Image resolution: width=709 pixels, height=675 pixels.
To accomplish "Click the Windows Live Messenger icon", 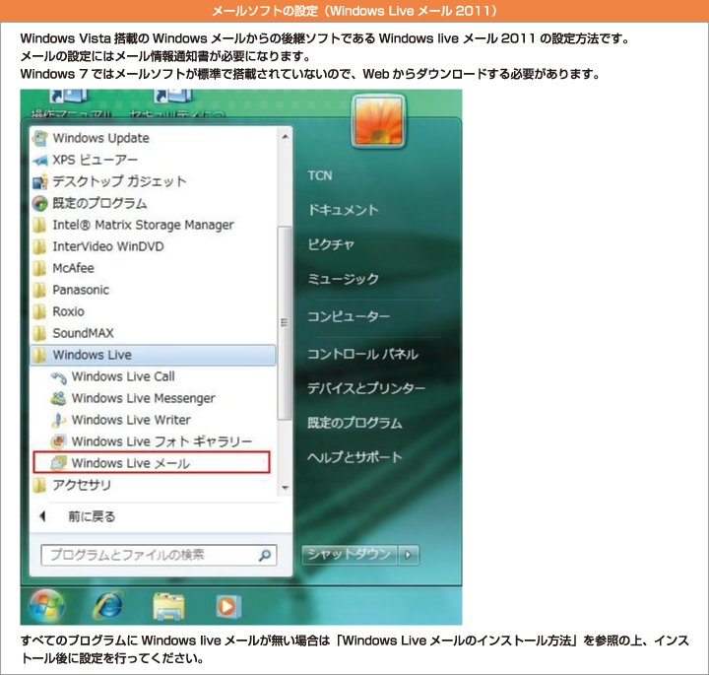I will point(58,398).
